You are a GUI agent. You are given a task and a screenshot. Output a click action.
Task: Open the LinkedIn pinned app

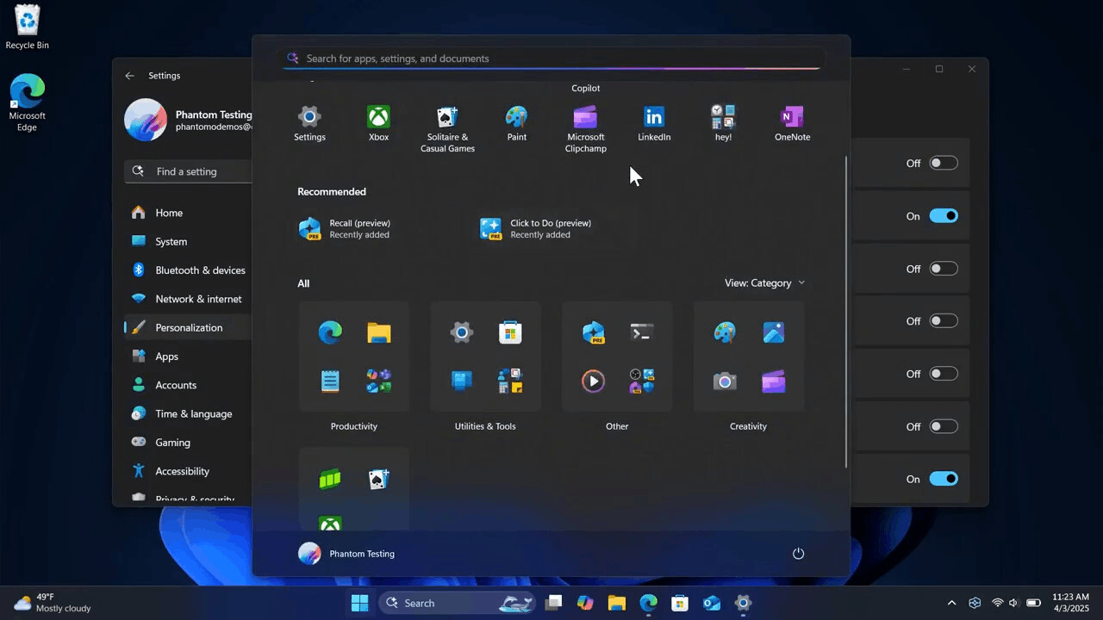pyautogui.click(x=654, y=124)
